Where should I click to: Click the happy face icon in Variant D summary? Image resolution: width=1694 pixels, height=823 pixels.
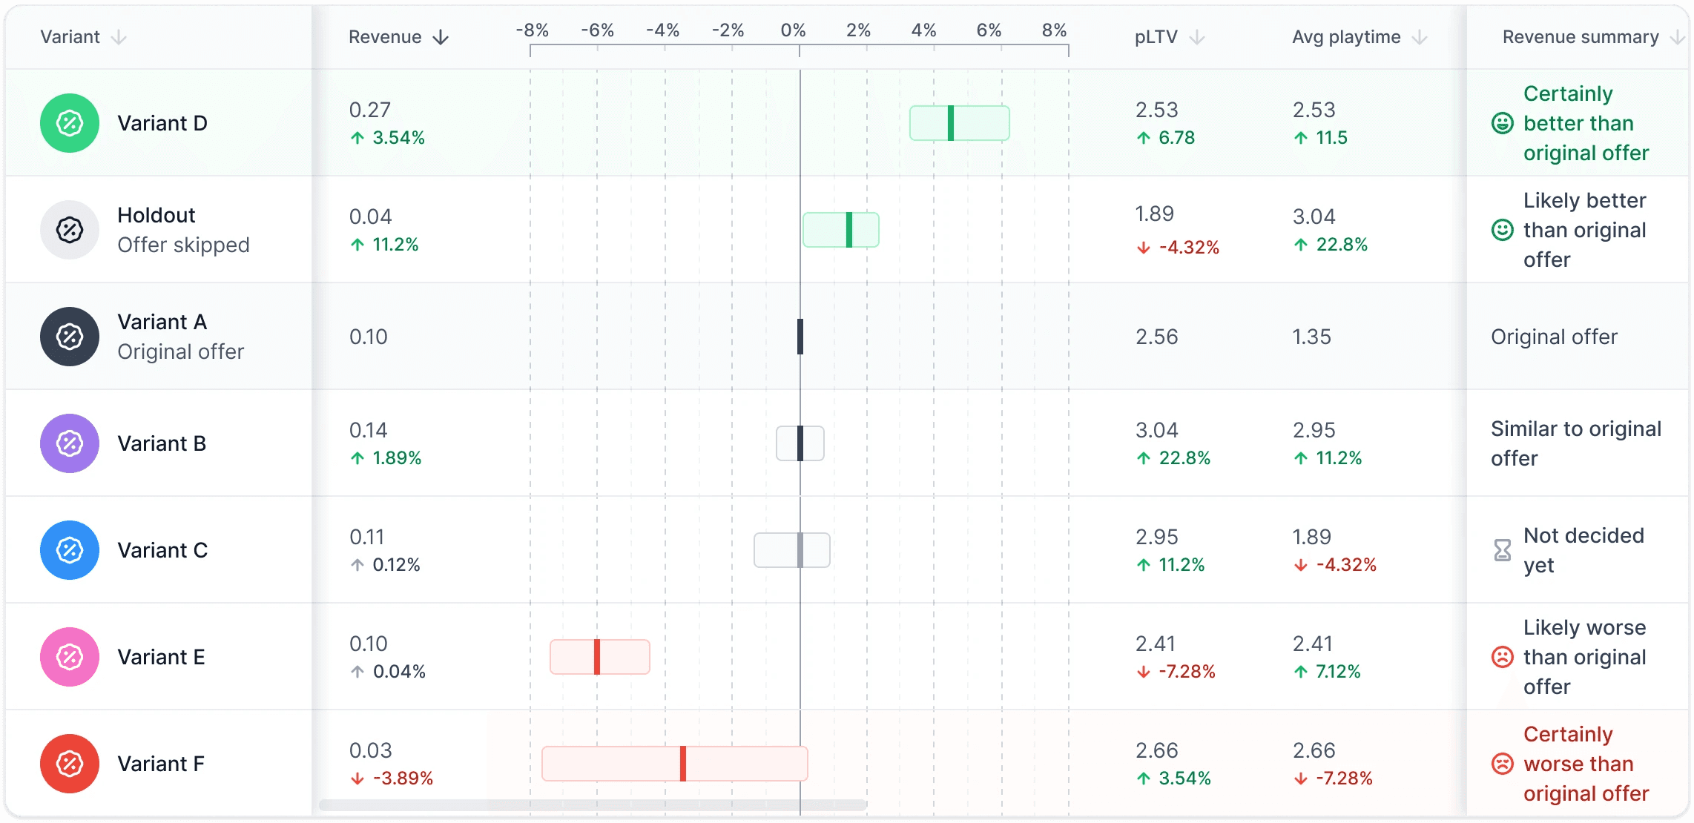point(1503,123)
